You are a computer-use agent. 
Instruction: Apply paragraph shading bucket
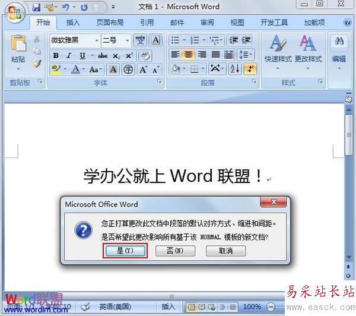tap(176, 68)
